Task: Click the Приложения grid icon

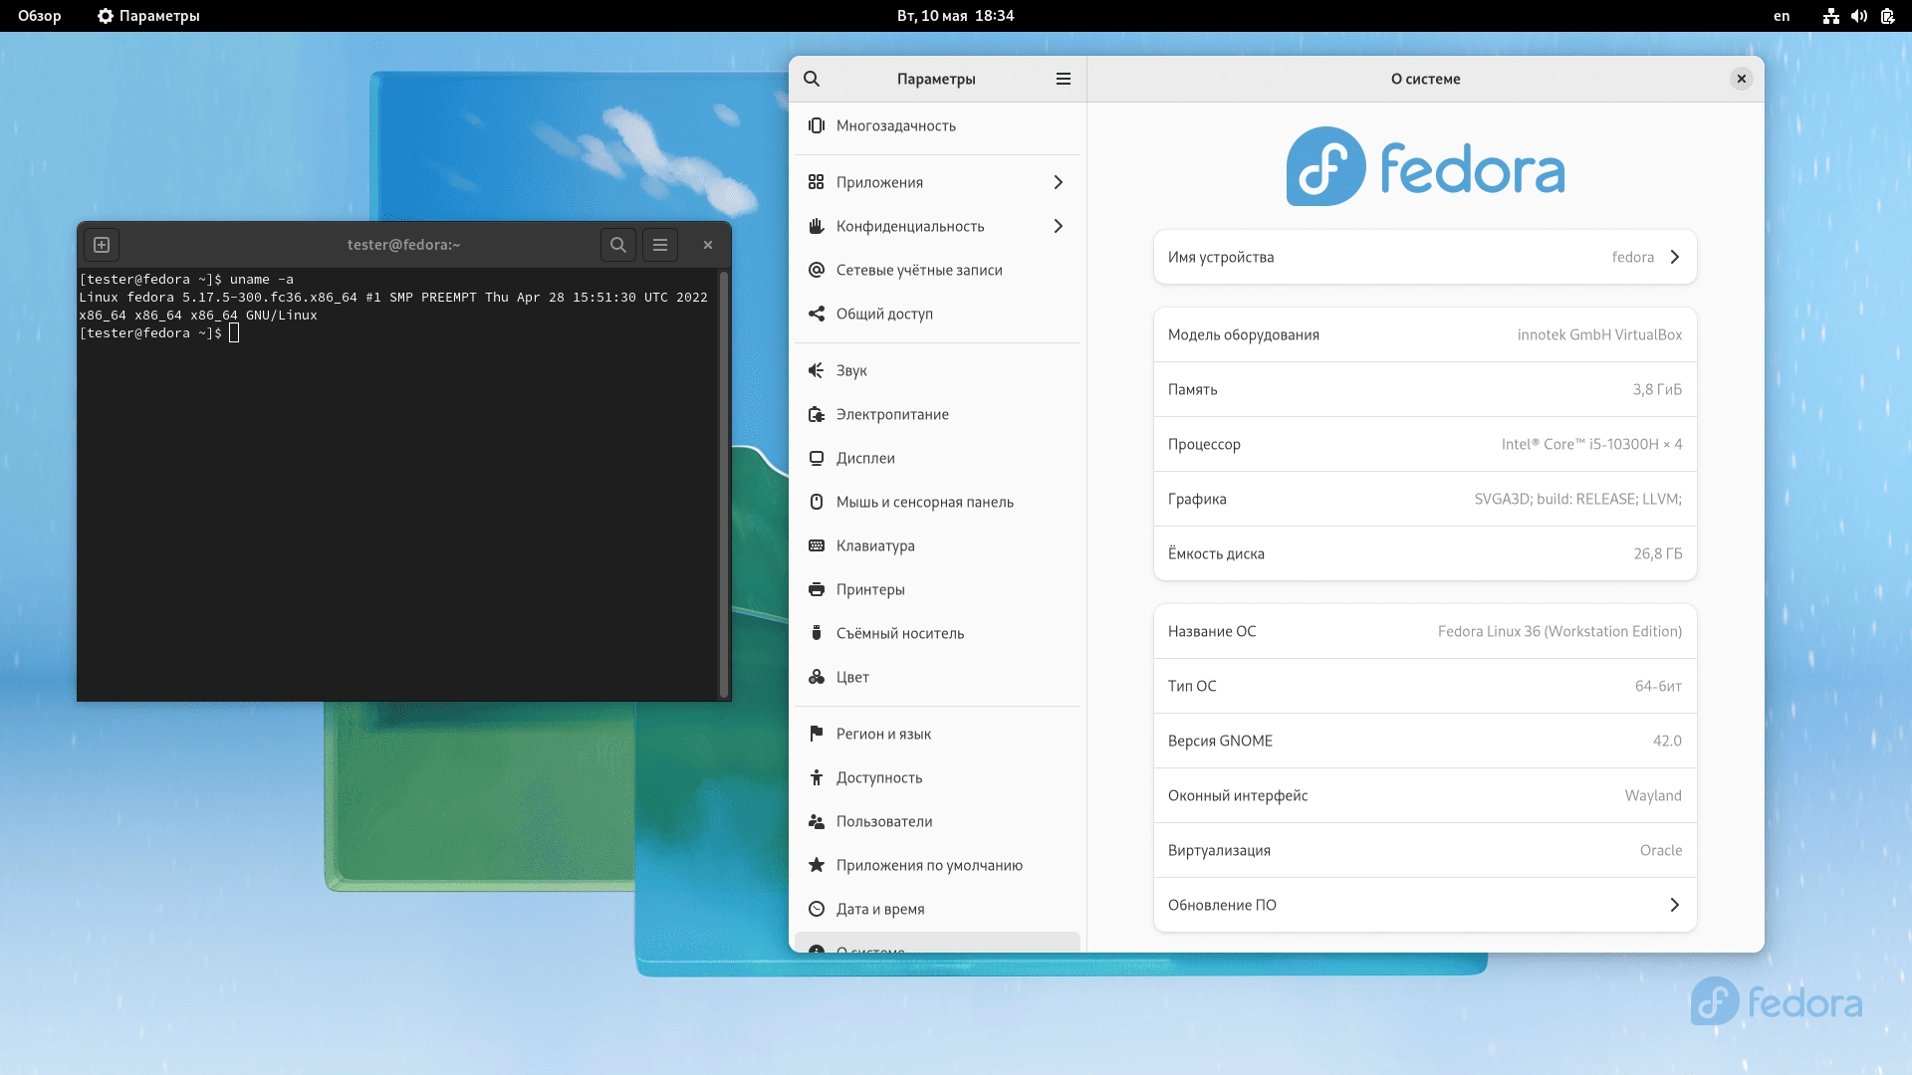Action: point(817,182)
